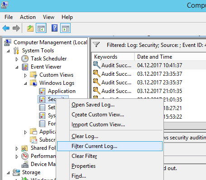Click the Computer Management root node icon

click(x=8, y=42)
